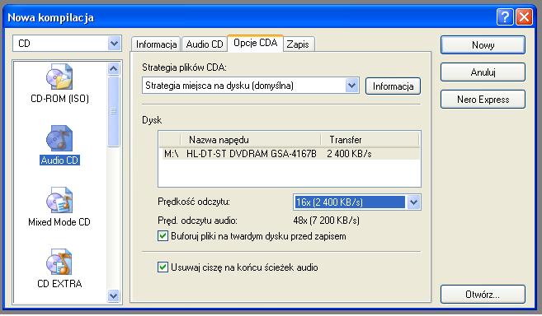Click the compilation list scroll up arrow
Image resolution: width=542 pixels, height=316 pixels.
point(113,68)
